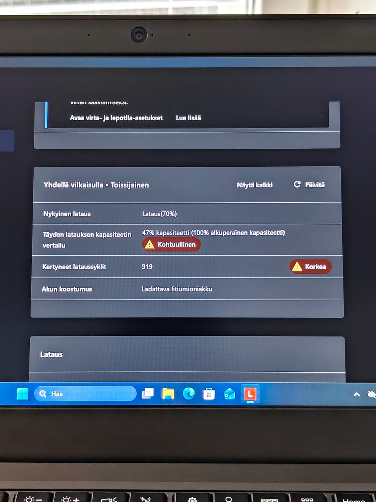Click the Lue lisää link
Viewport: 376px width, 502px height.
(x=188, y=118)
